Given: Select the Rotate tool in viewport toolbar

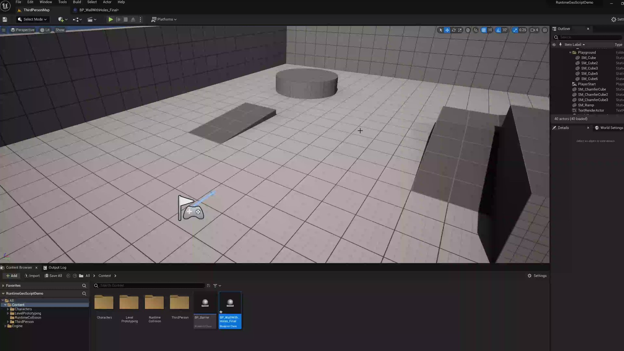Looking at the screenshot, I should [x=454, y=30].
